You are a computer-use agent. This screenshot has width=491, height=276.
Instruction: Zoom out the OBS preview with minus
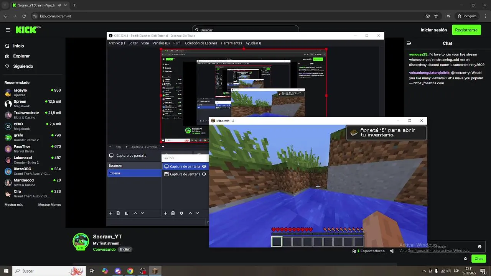pyautogui.click(x=110, y=147)
